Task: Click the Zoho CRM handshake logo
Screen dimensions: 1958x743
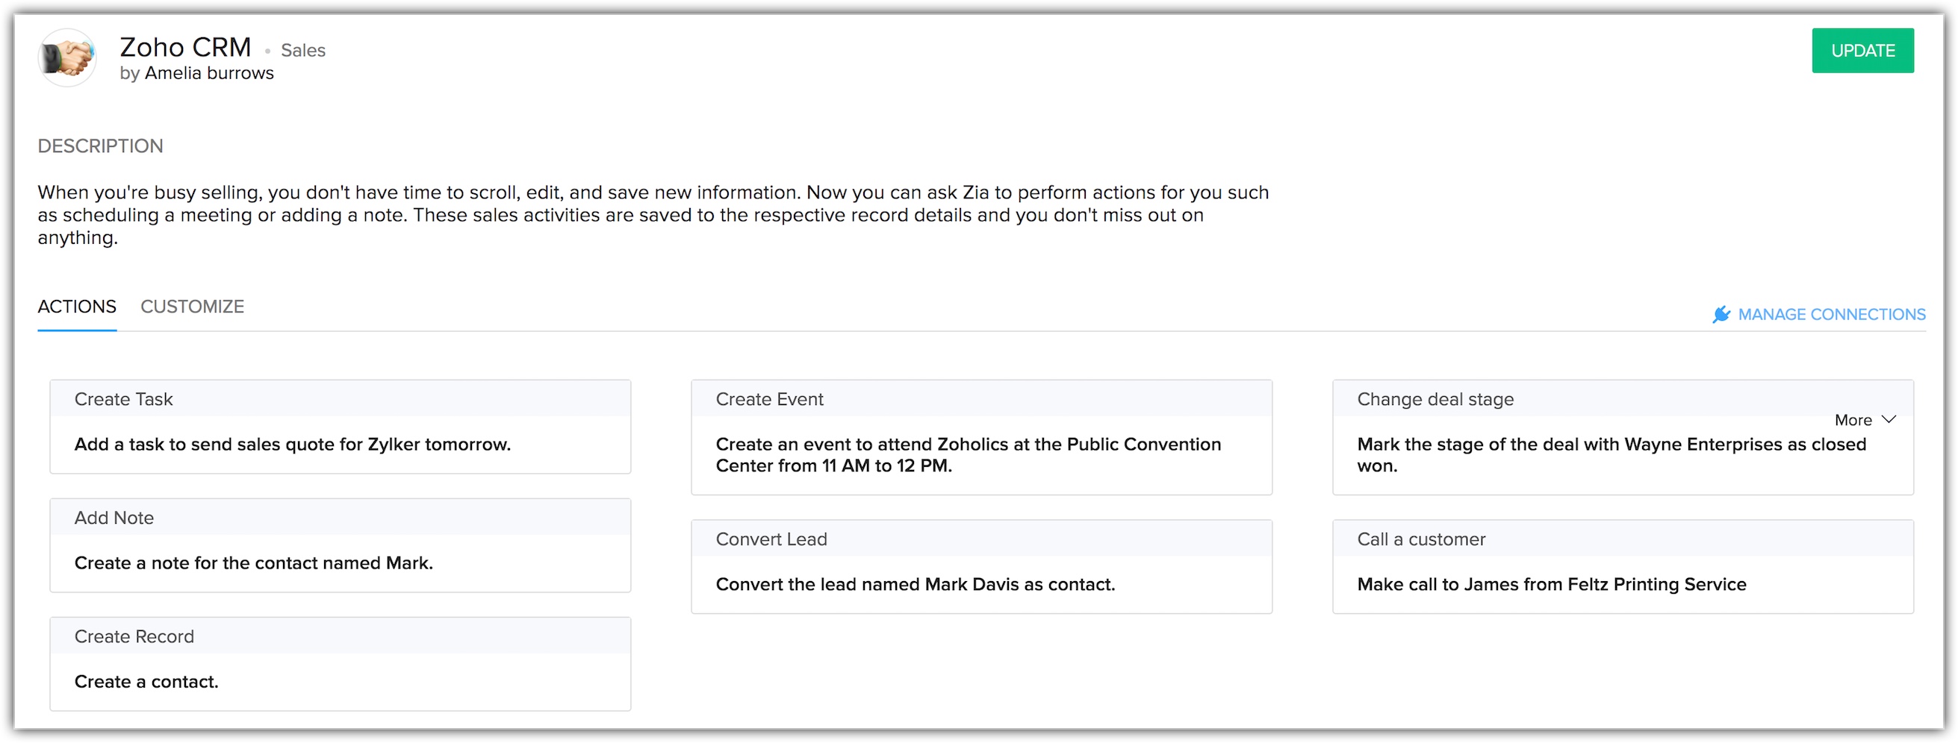Action: 67,57
